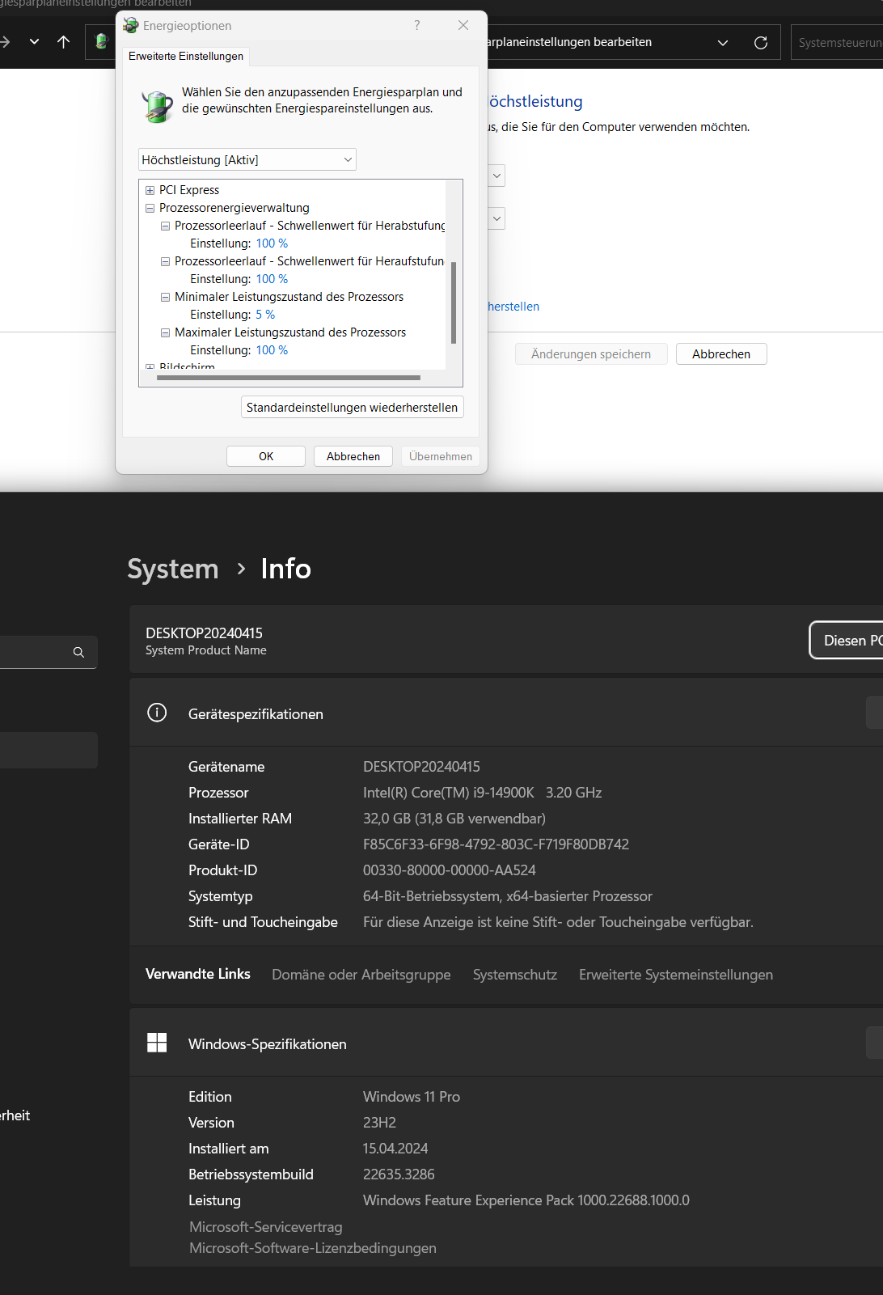Collapse Schwellenwert für Heraufstufung node
This screenshot has width=883, height=1295.
point(165,261)
